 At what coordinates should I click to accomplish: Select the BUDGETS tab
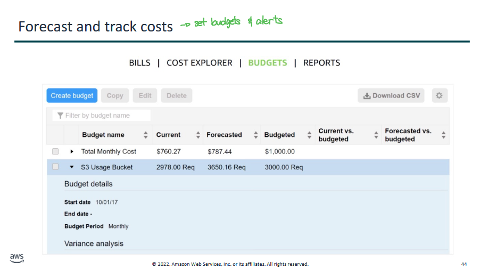tap(267, 63)
